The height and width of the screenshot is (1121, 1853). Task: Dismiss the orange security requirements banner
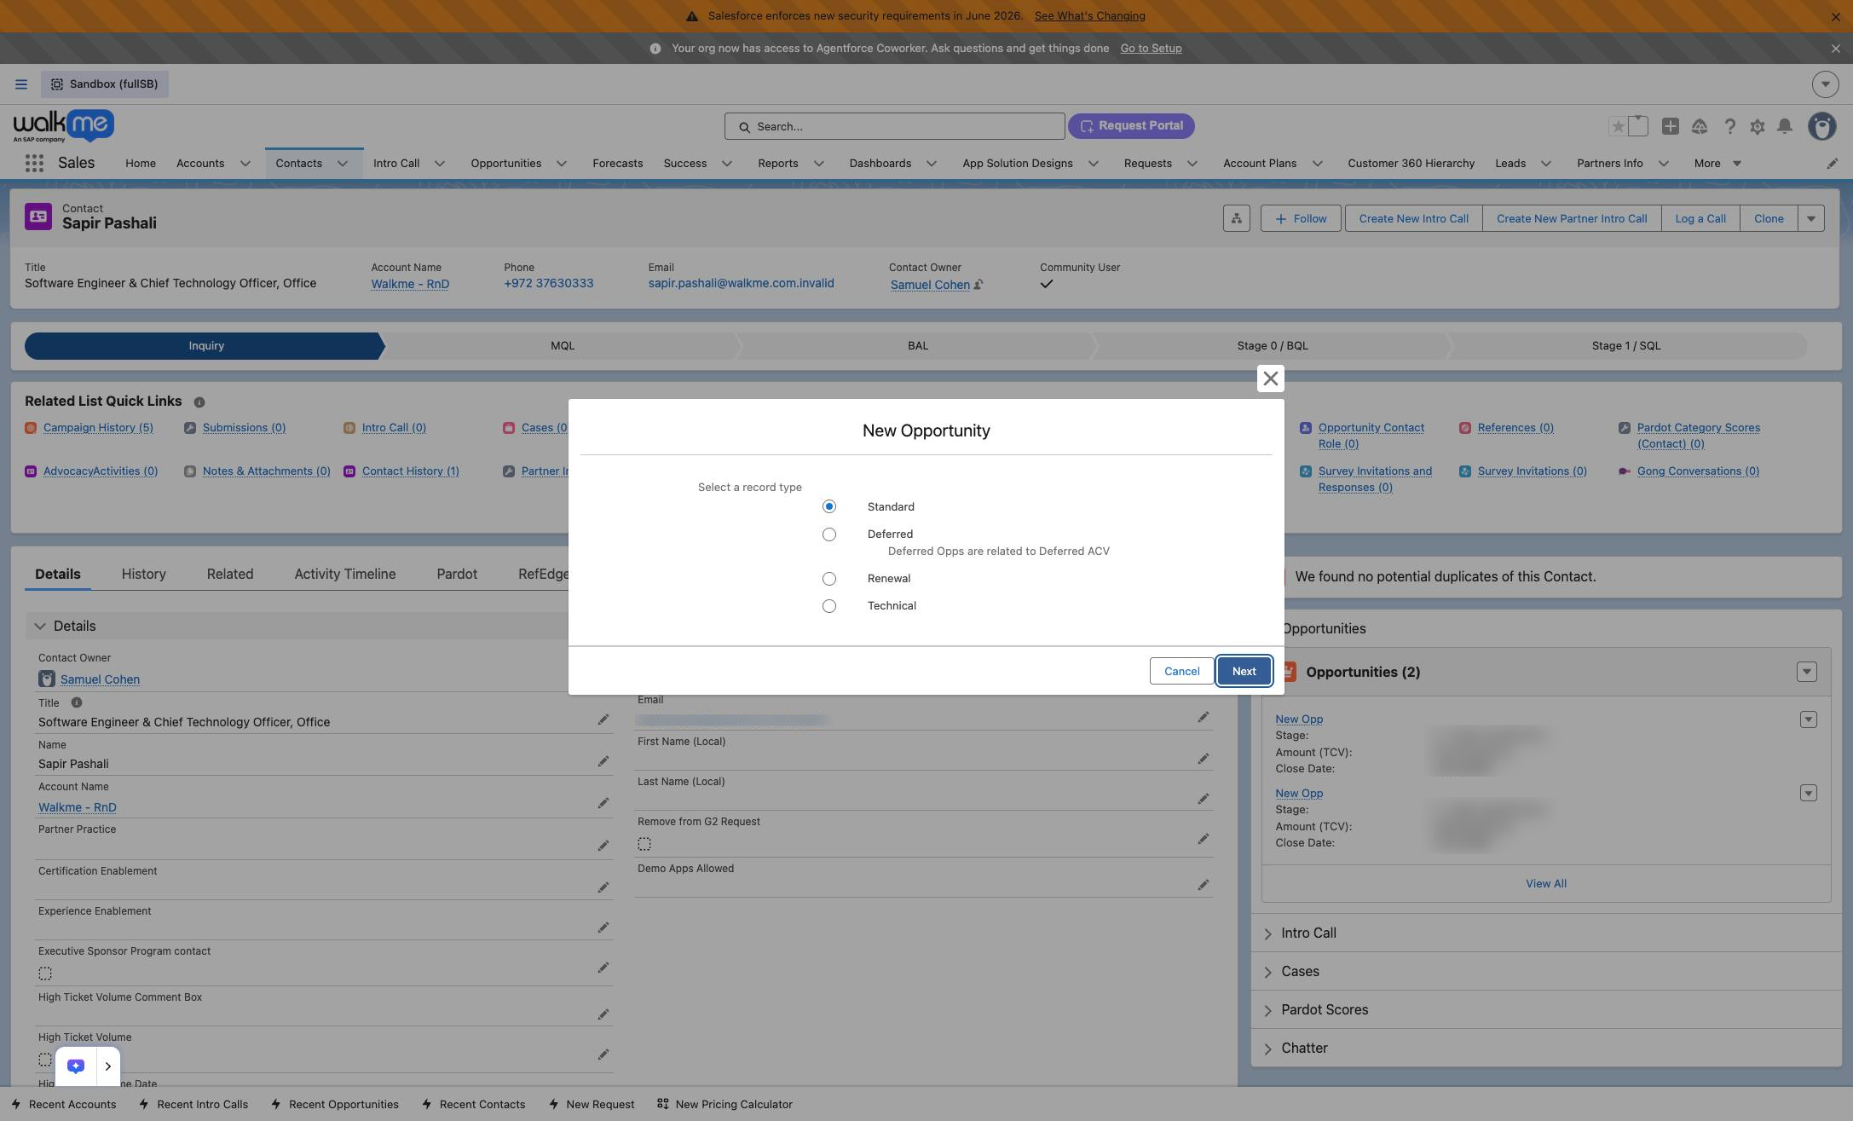pyautogui.click(x=1836, y=16)
